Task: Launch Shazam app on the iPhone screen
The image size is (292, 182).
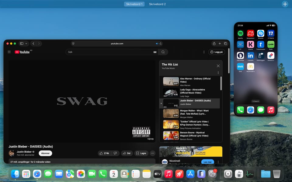Action: [x=261, y=33]
